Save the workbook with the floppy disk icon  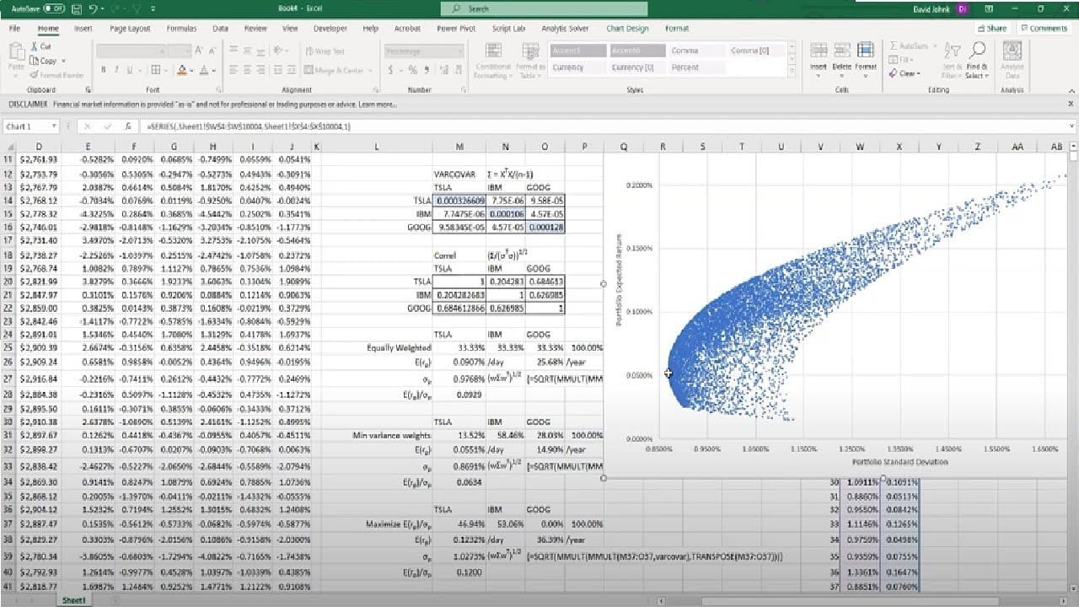76,8
